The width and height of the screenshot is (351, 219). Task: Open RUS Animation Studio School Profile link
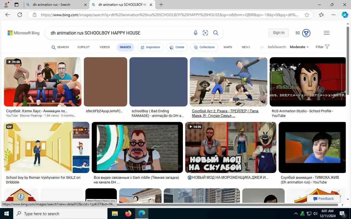[x=302, y=113]
